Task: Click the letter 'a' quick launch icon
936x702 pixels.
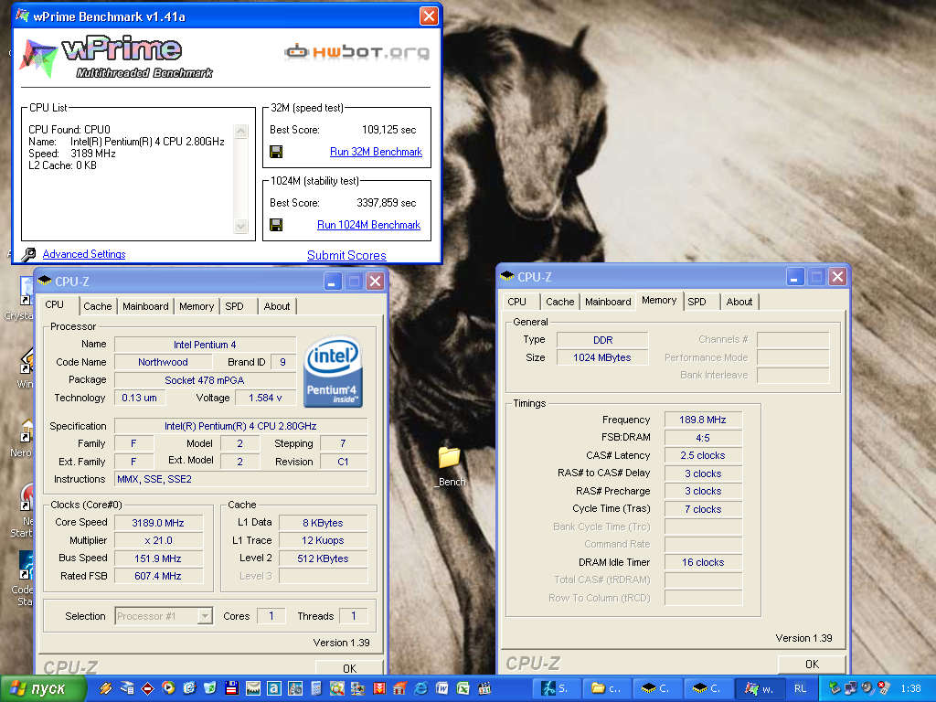Action: pyautogui.click(x=274, y=688)
